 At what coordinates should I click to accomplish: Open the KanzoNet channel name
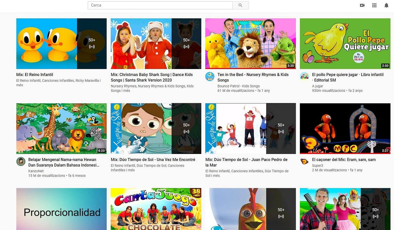coord(36,171)
